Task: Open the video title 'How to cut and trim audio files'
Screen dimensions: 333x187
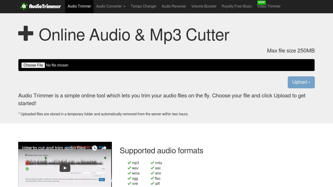Action: (x=56, y=148)
